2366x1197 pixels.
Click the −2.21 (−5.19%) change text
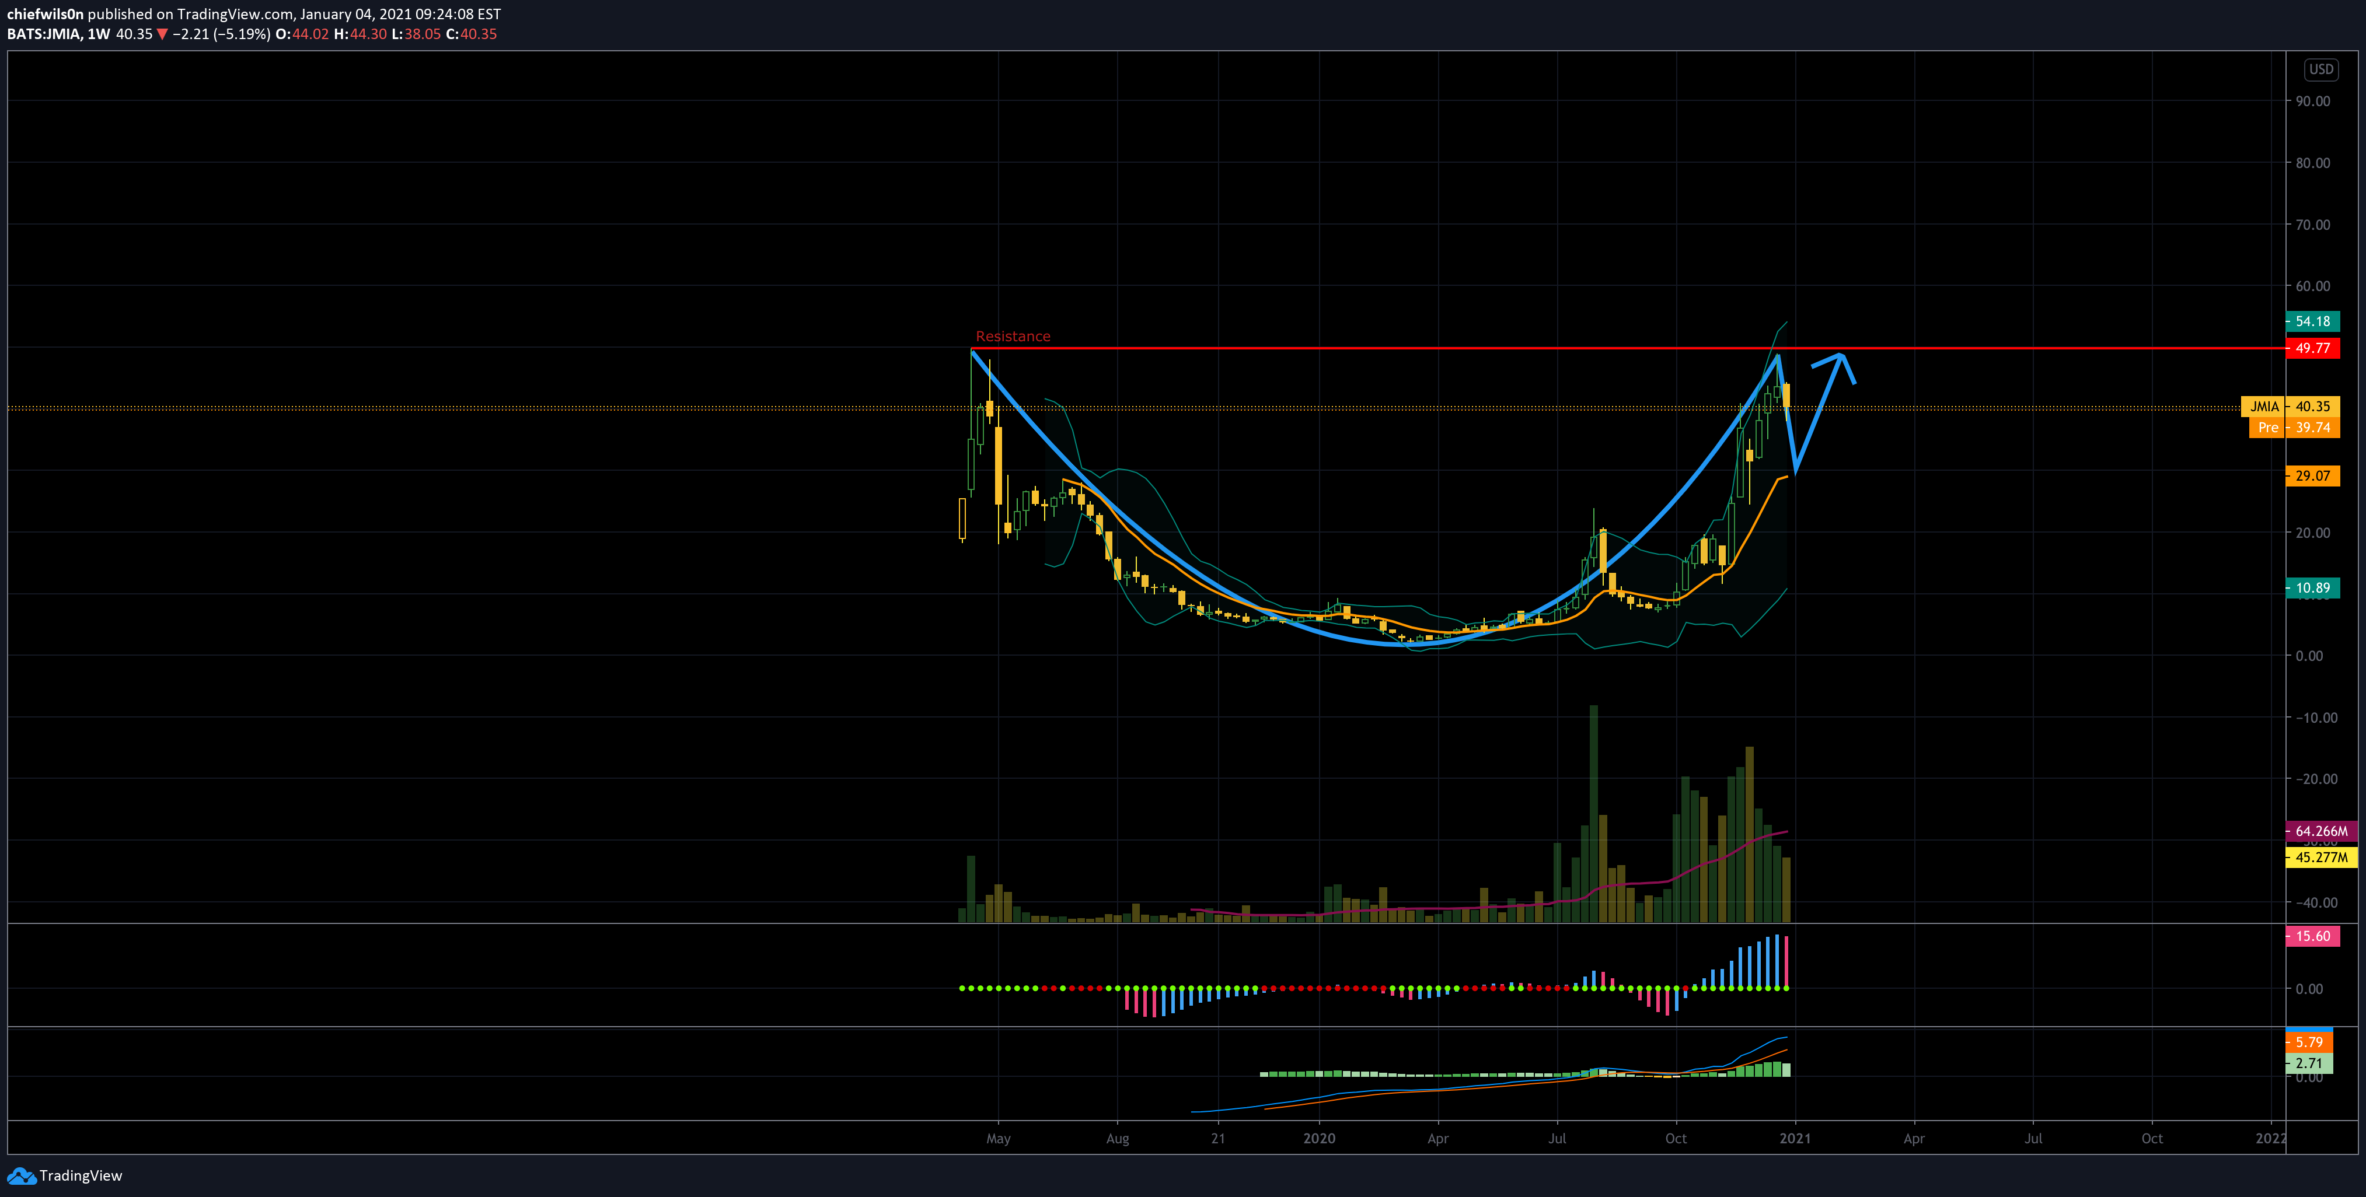tap(221, 34)
